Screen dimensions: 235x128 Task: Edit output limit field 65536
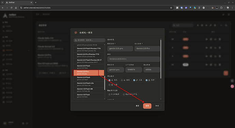[x=152, y=70]
